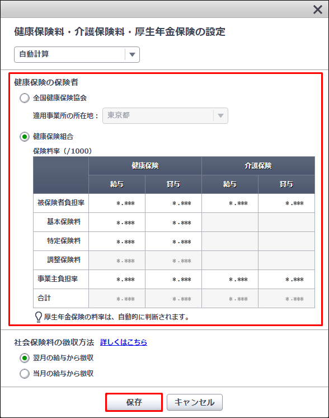Click the 社会保険料の徴収方法 heading
This screenshot has height=418, width=329.
coord(54,342)
